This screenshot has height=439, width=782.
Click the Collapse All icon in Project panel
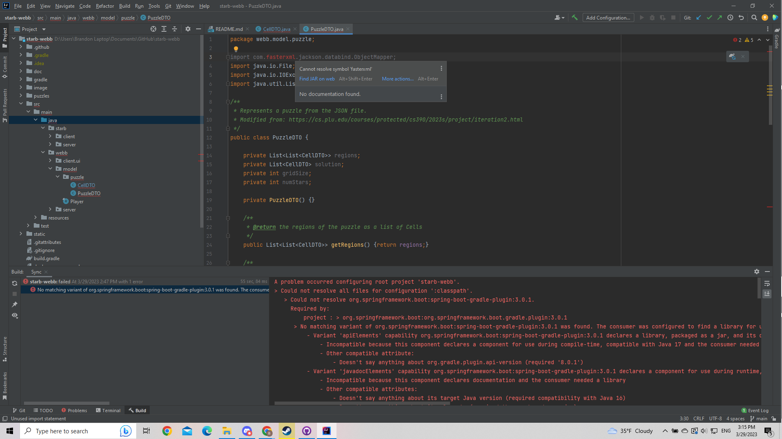click(175, 29)
